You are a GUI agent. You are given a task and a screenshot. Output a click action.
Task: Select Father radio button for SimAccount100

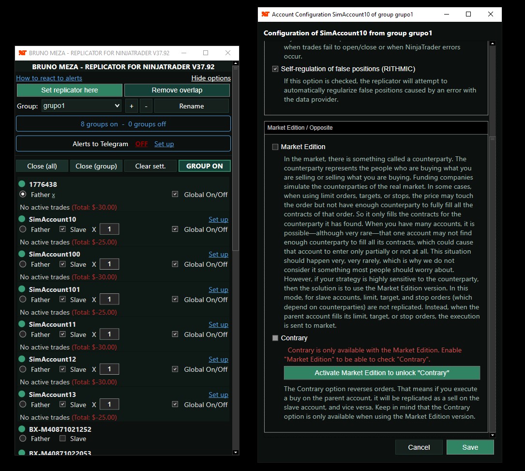[x=23, y=264]
